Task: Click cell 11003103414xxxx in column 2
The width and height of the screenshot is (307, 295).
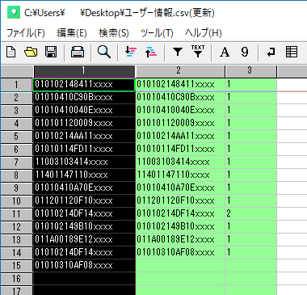Action: click(x=180, y=162)
